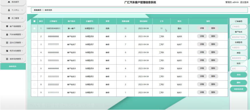Check the box for order 5555555555
This screenshot has height=110, width=250.
point(34,61)
